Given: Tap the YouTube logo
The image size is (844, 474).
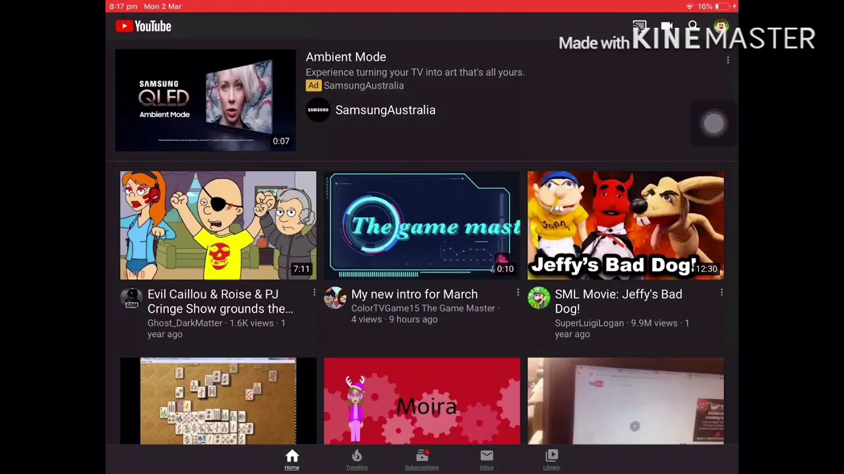Looking at the screenshot, I should coord(143,26).
